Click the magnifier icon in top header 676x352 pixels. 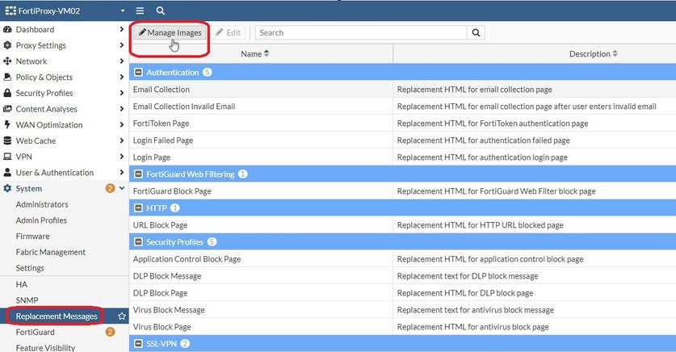pos(161,10)
